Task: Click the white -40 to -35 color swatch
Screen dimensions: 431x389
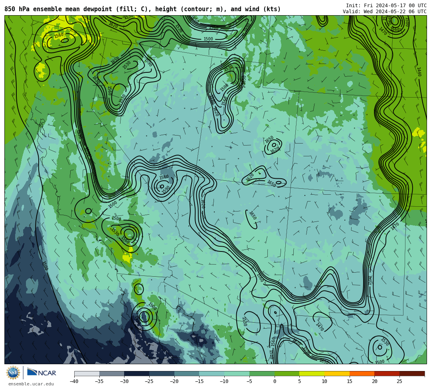Action: (x=87, y=373)
